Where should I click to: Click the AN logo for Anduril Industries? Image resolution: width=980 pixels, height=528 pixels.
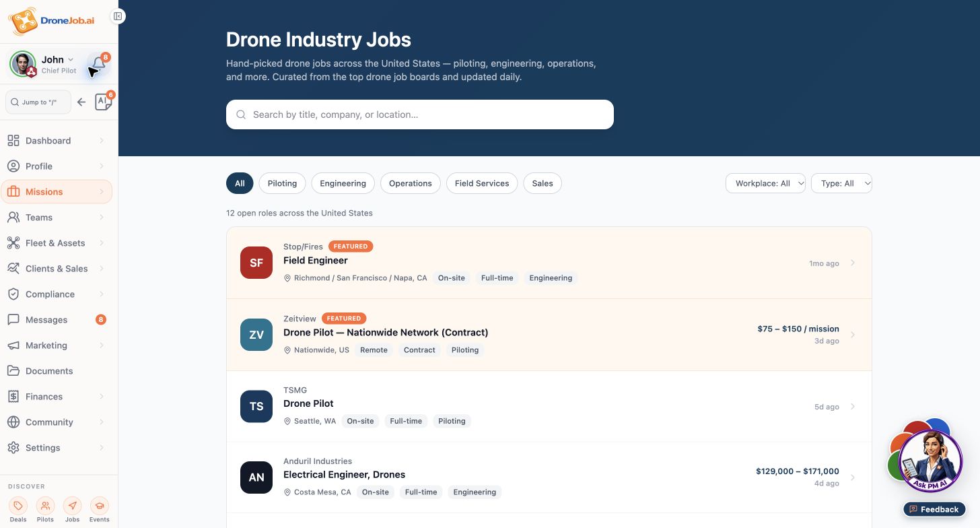pos(256,477)
